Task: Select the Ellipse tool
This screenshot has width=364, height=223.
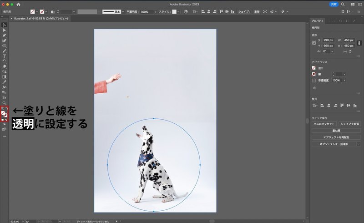Action: [4, 46]
